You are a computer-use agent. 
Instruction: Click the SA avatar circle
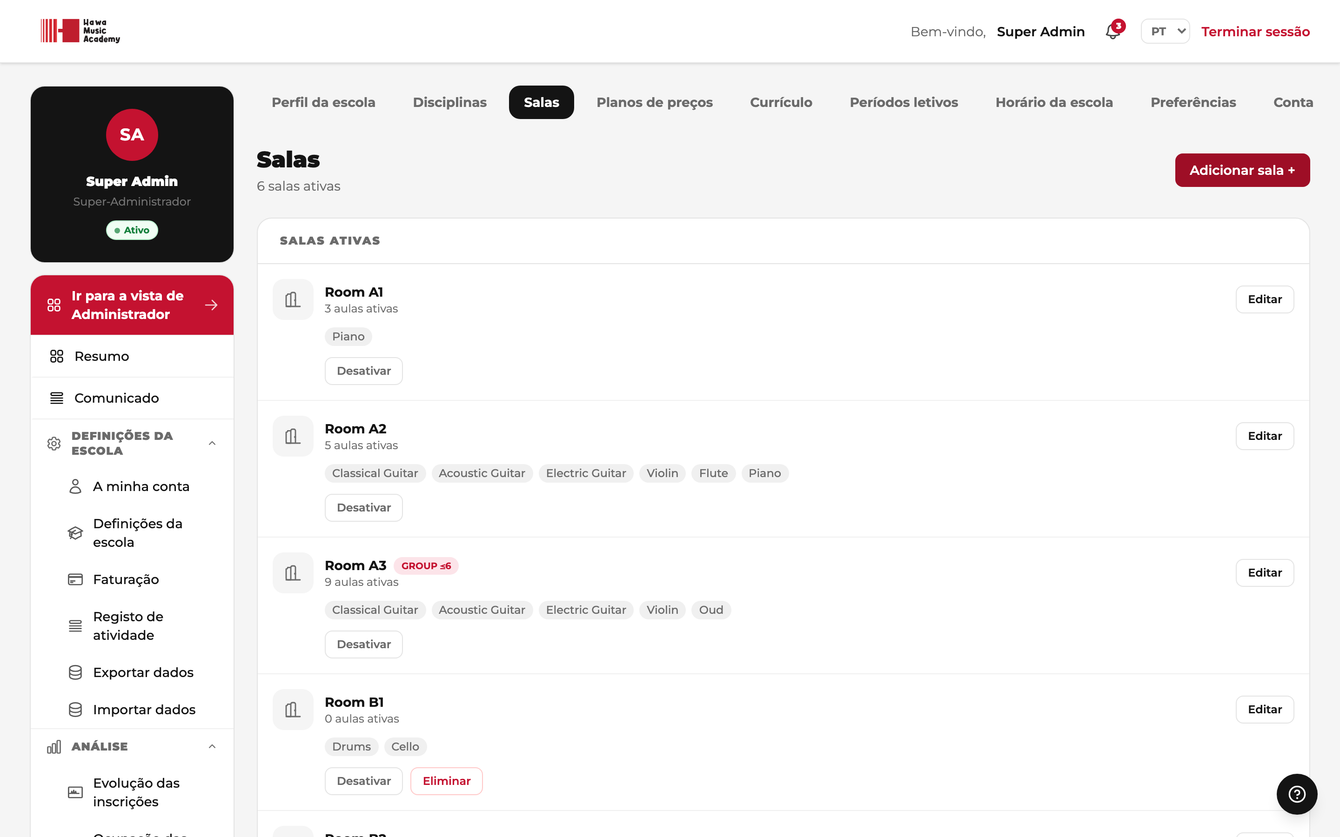132,135
